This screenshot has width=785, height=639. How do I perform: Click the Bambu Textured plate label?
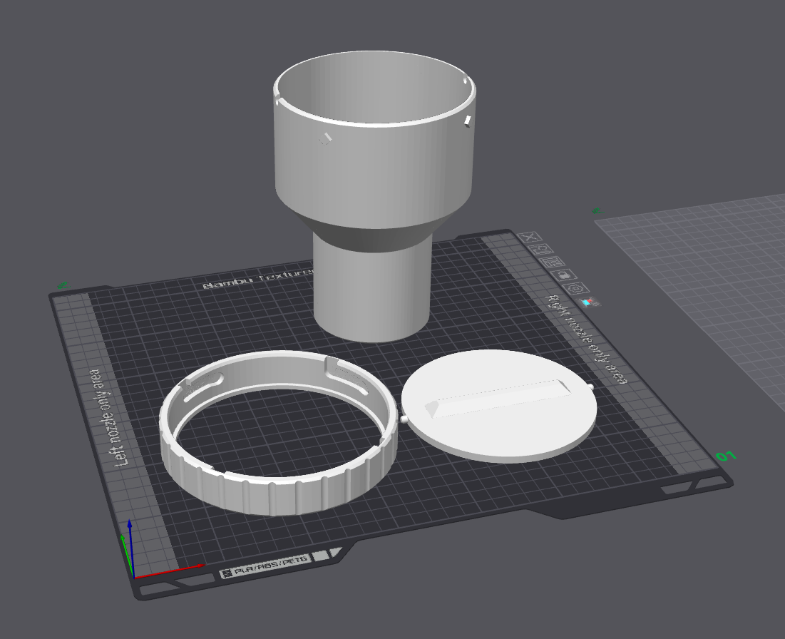point(258,278)
